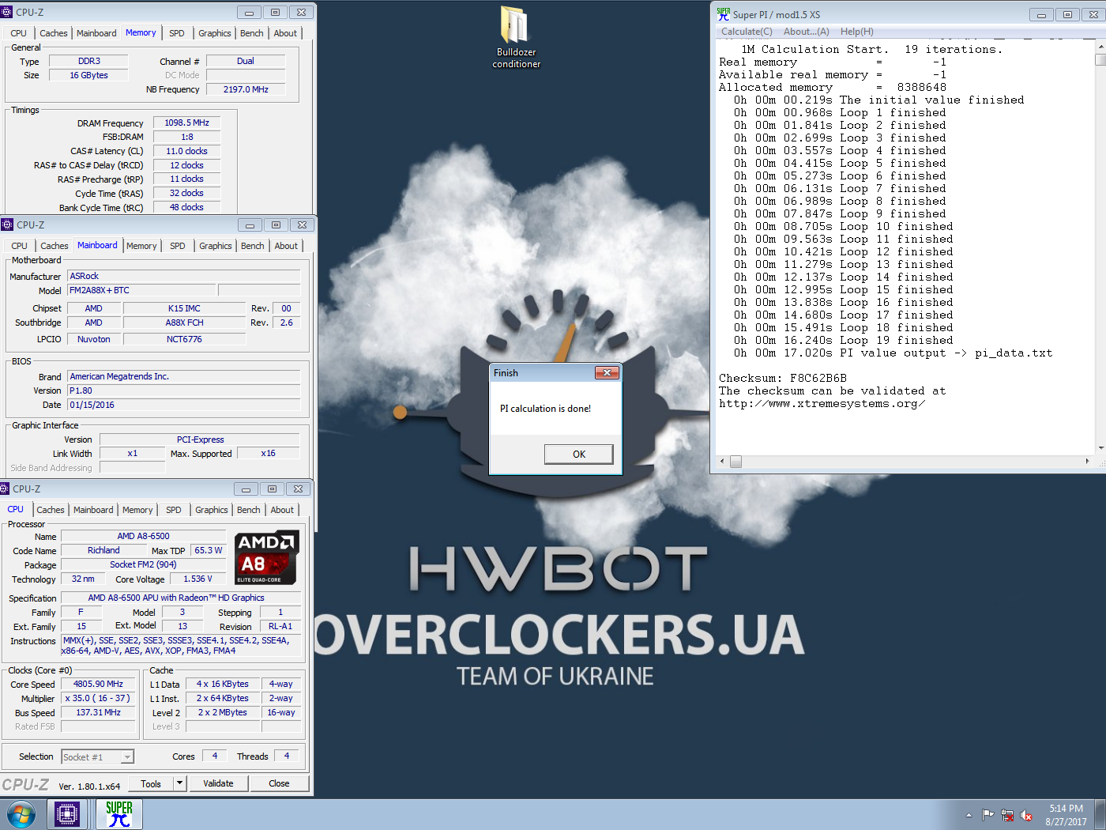Click the memory Size value 16 GBytes
The width and height of the screenshot is (1106, 830).
88,76
